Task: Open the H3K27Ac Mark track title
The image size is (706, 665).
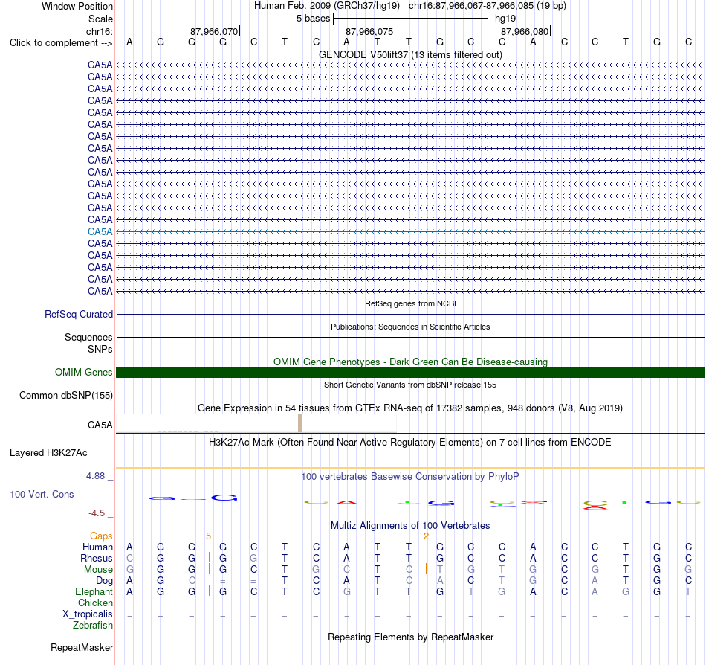Action: [x=410, y=442]
